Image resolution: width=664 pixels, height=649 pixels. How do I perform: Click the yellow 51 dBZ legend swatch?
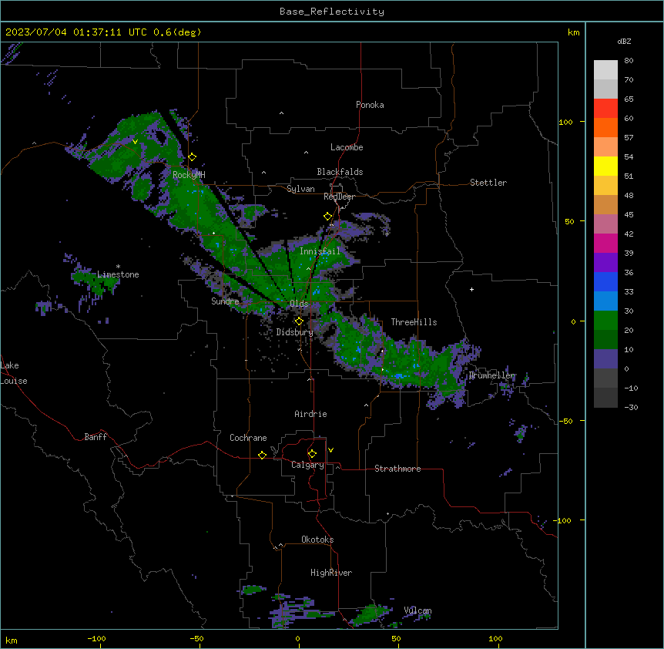point(605,166)
